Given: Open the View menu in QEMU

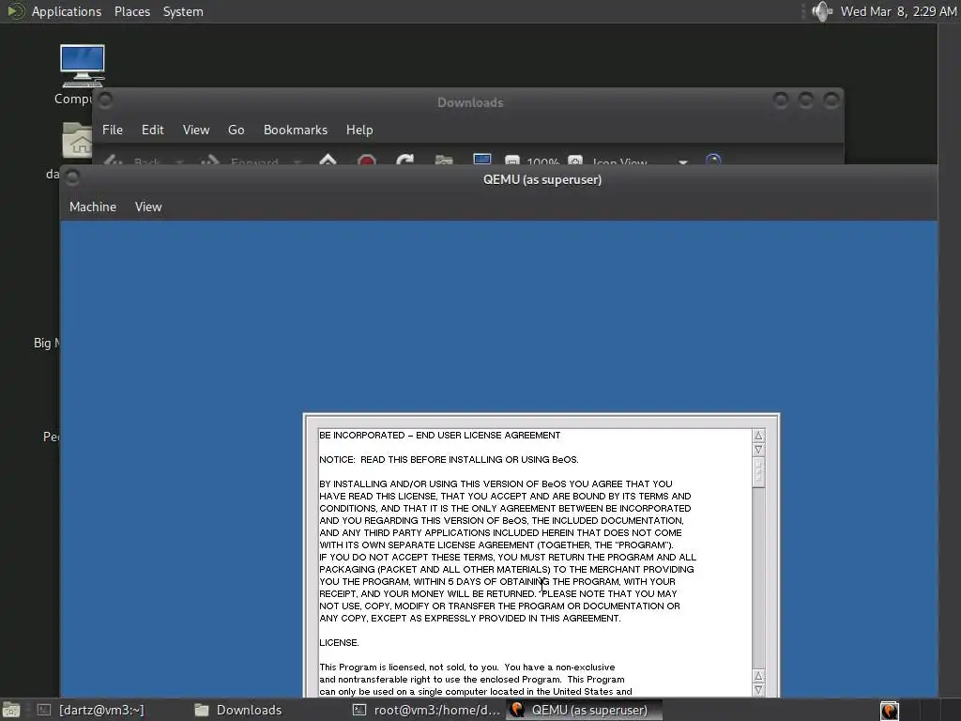Looking at the screenshot, I should pyautogui.click(x=148, y=207).
